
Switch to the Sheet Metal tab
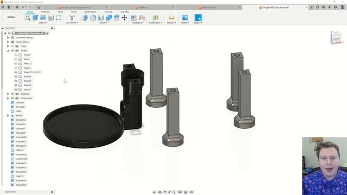tap(91, 12)
